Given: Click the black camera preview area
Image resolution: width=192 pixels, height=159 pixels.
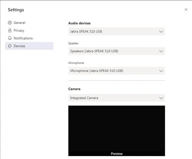Looking at the screenshot, I should pos(117,131).
